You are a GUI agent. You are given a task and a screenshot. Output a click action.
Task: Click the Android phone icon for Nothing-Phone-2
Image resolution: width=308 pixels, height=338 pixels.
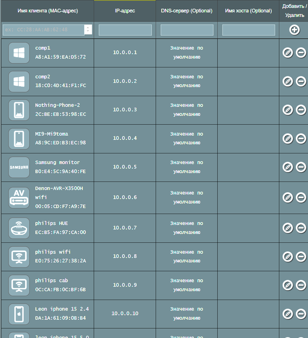coord(19,110)
